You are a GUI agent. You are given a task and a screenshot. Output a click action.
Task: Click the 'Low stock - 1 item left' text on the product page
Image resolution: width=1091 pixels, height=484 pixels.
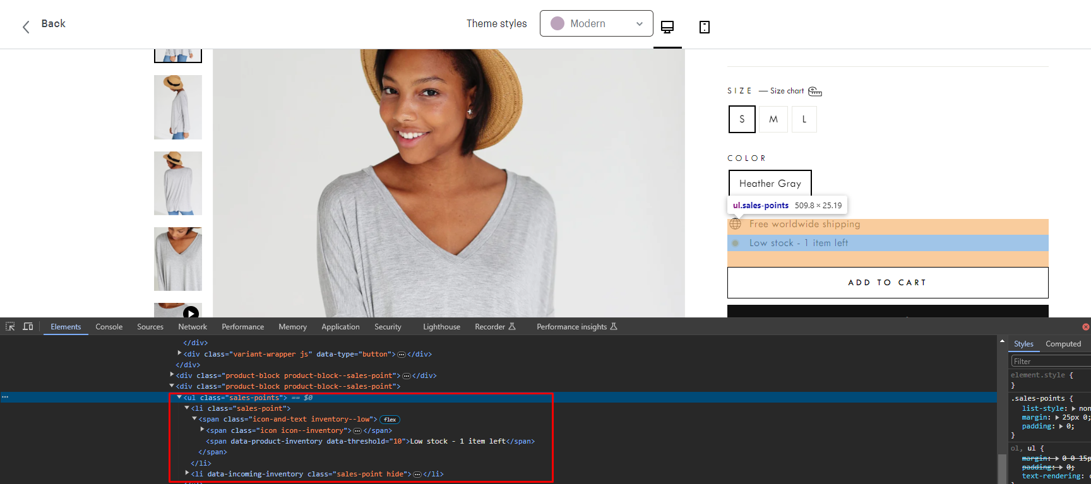click(x=799, y=243)
